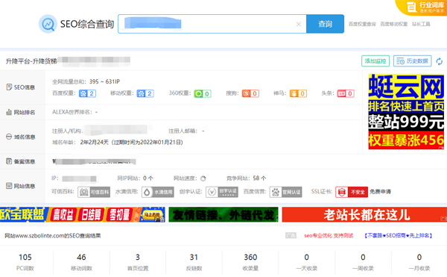Click the 可信百科 certification badge
The height and width of the screenshot is (277, 447).
94,192
